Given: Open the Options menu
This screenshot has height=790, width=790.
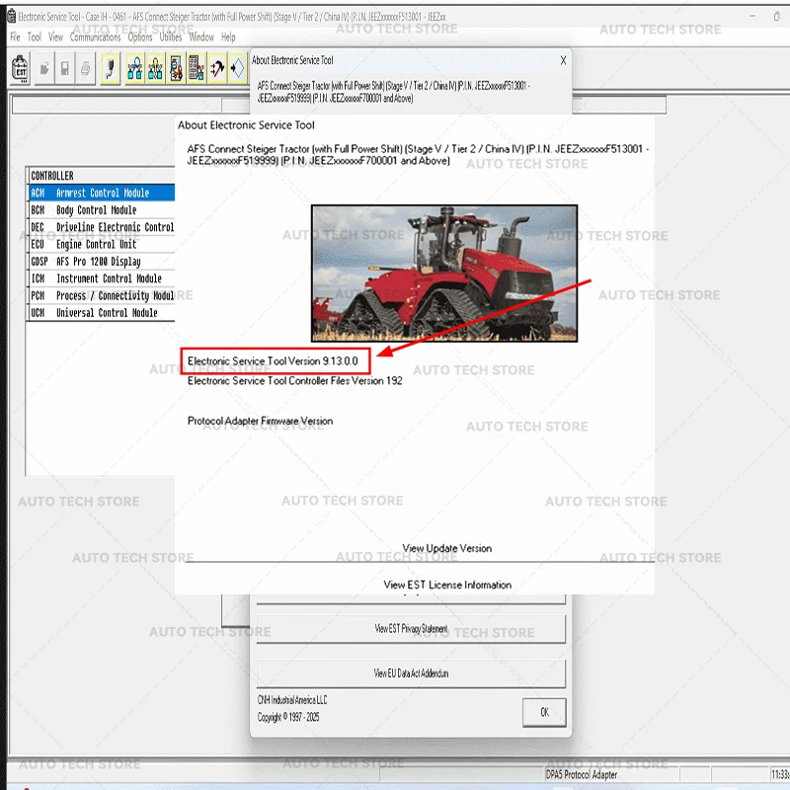Looking at the screenshot, I should coord(140,37).
